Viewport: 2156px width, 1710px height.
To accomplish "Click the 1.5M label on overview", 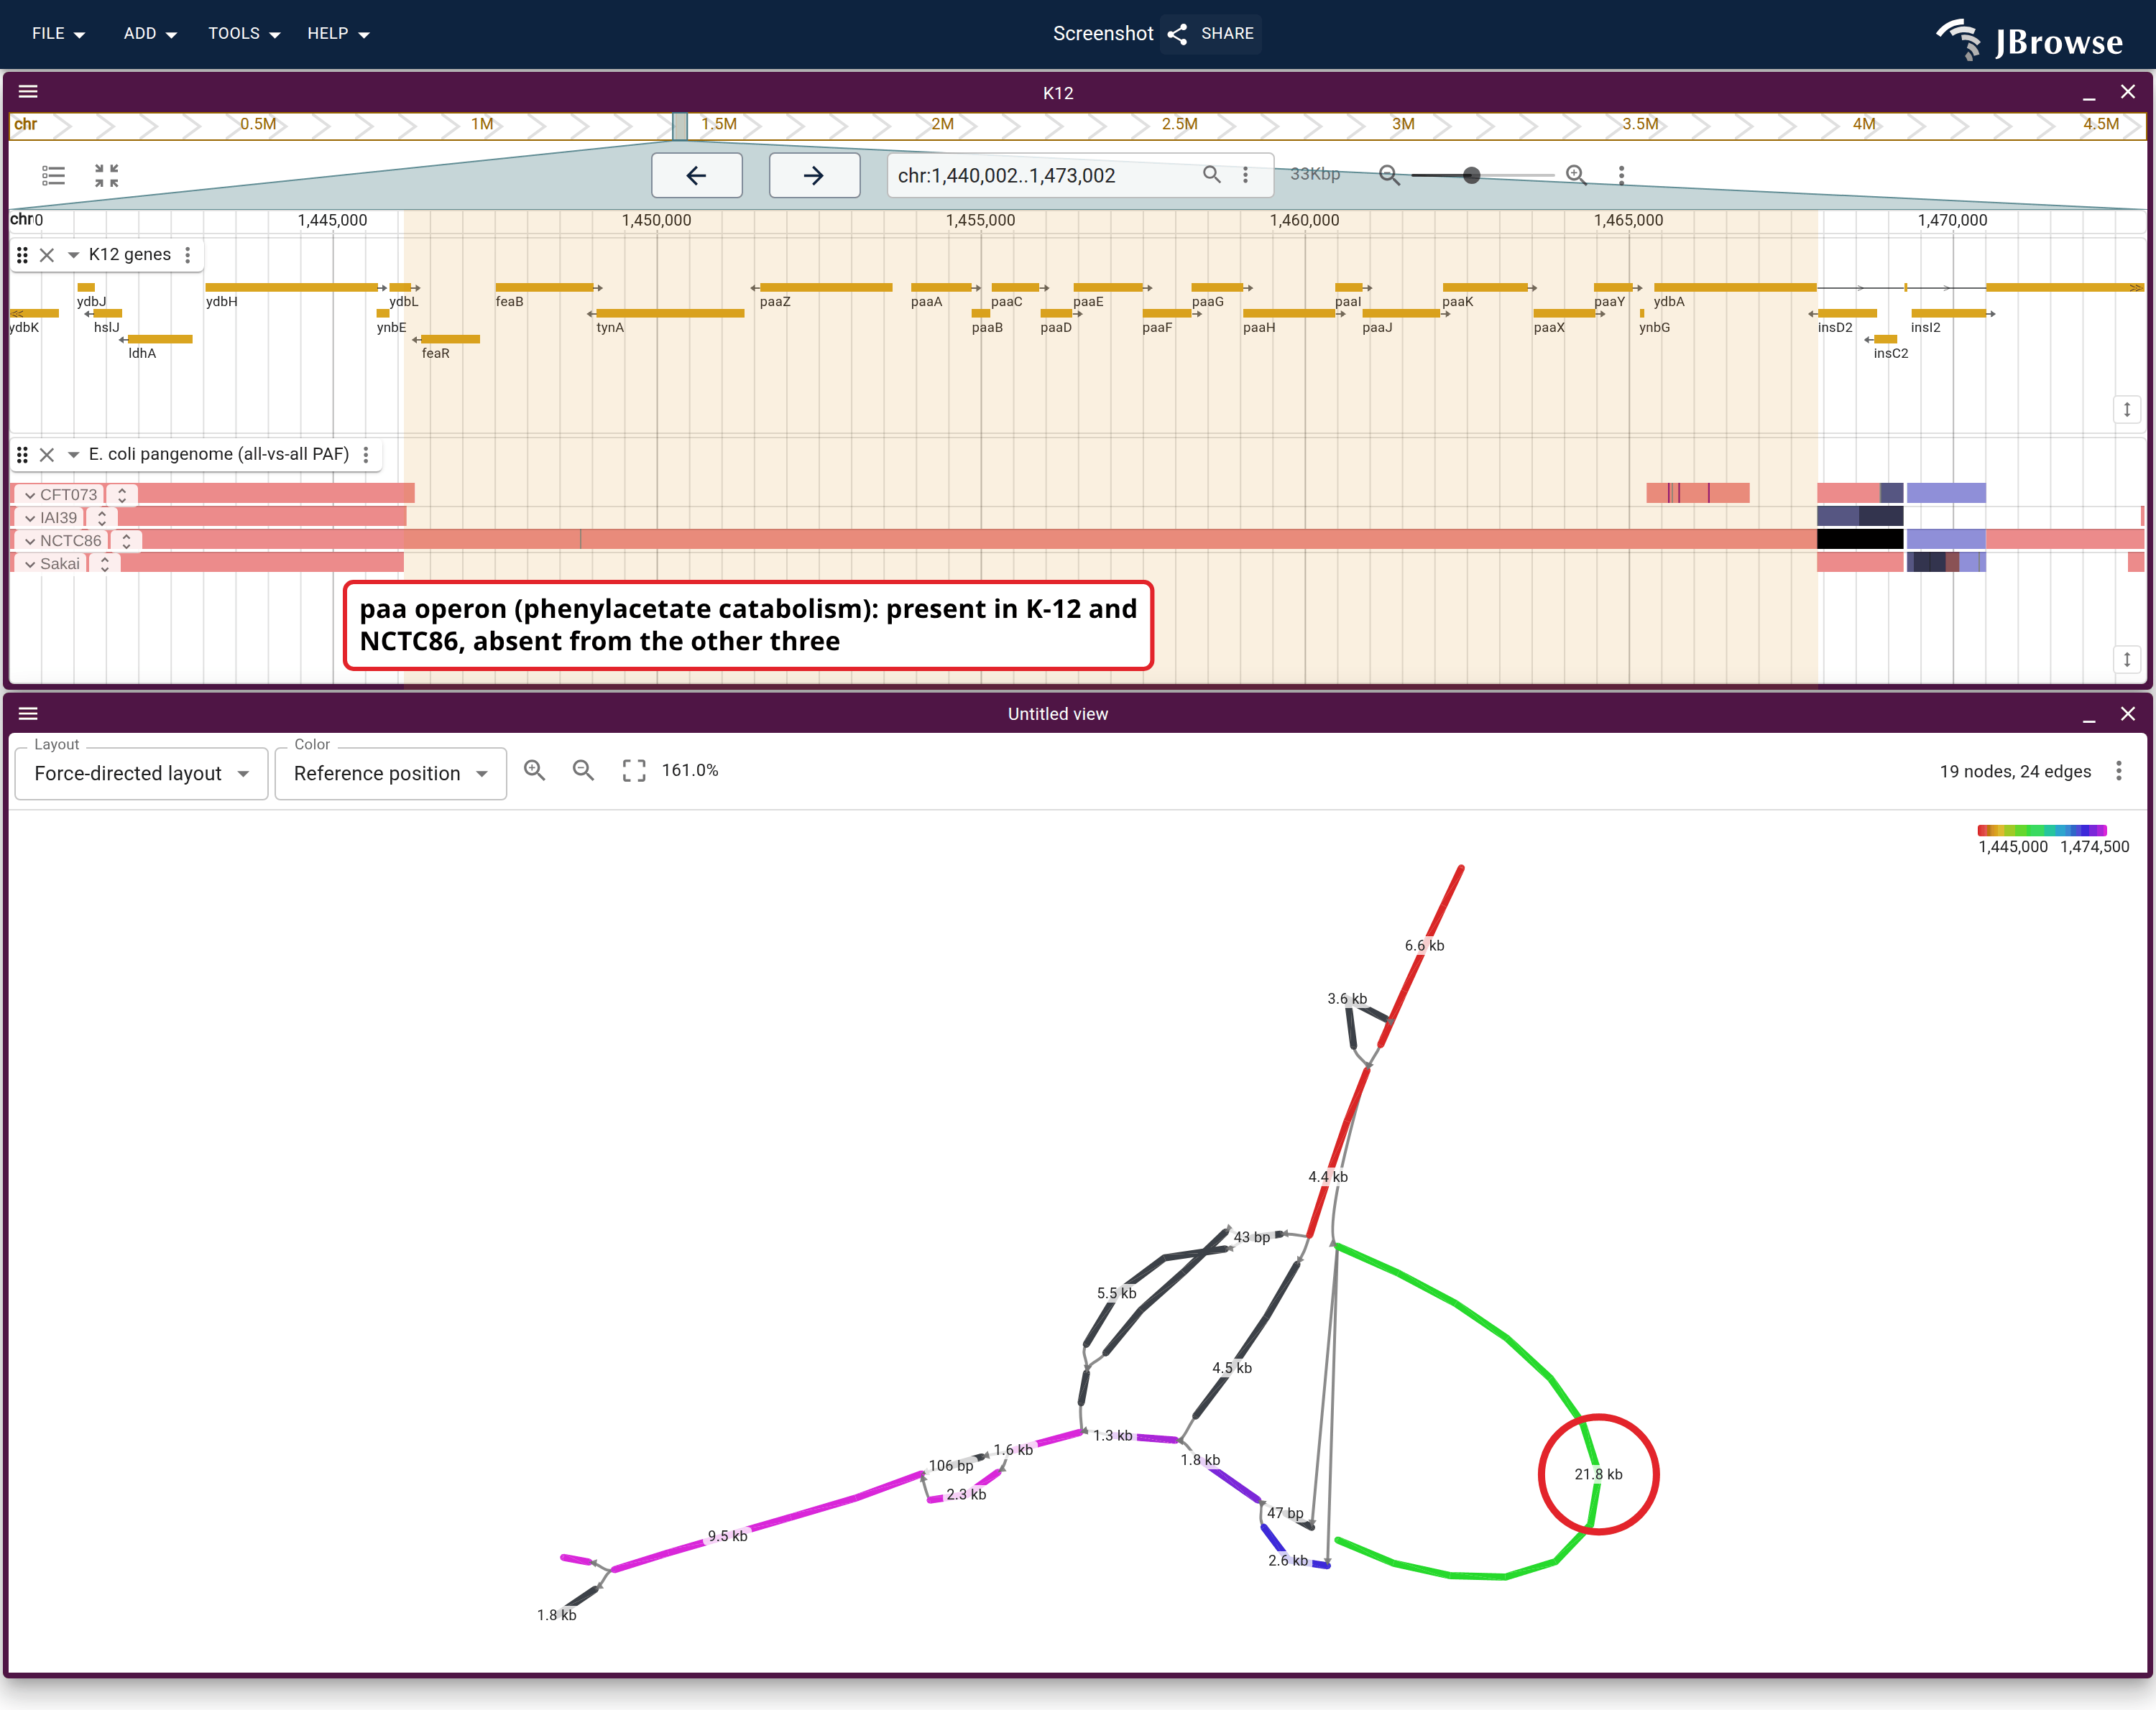I will point(719,124).
